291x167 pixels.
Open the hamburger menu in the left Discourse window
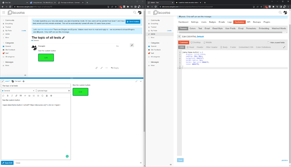(4, 12)
